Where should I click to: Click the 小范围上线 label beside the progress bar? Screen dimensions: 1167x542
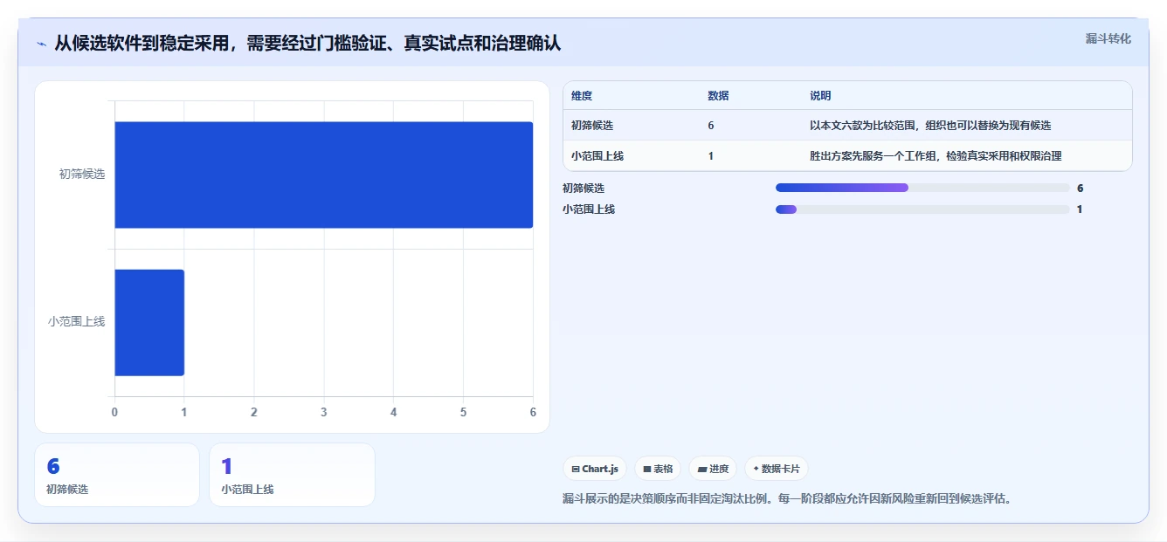(x=589, y=209)
